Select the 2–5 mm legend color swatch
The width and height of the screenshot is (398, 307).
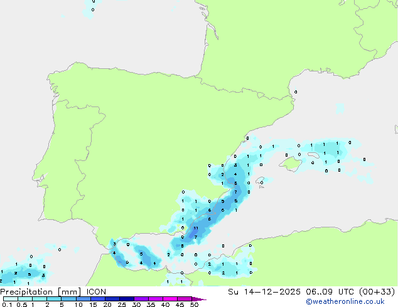54,299
